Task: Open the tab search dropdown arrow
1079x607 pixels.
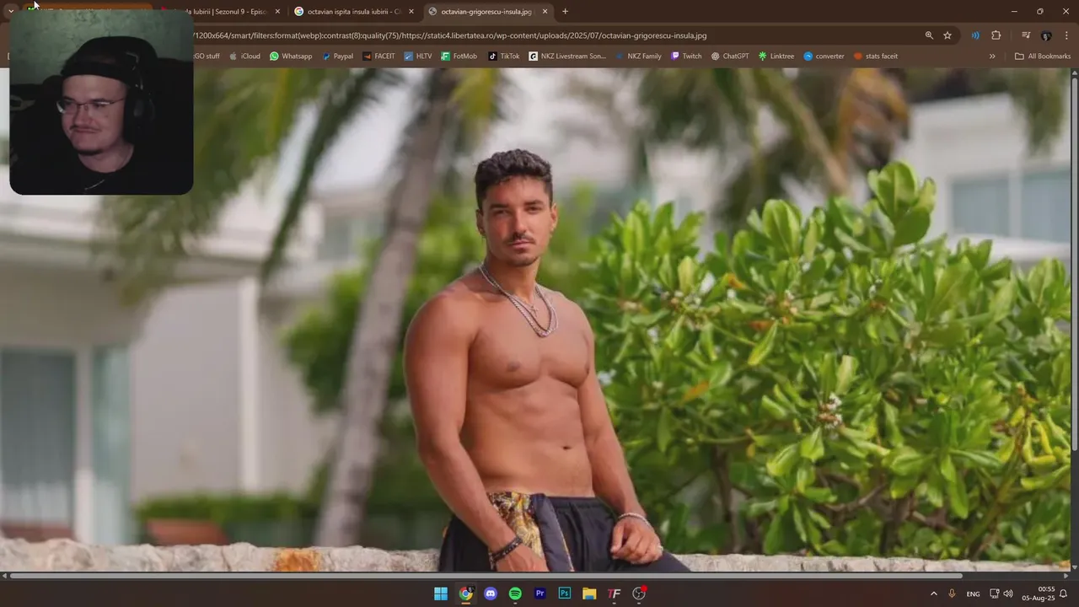Action: click(11, 11)
